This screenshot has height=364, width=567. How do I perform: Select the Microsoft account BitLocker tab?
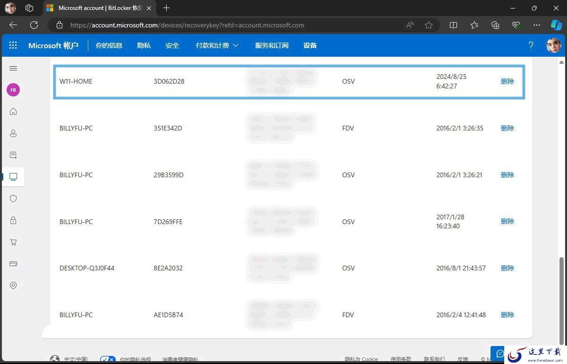(100, 8)
